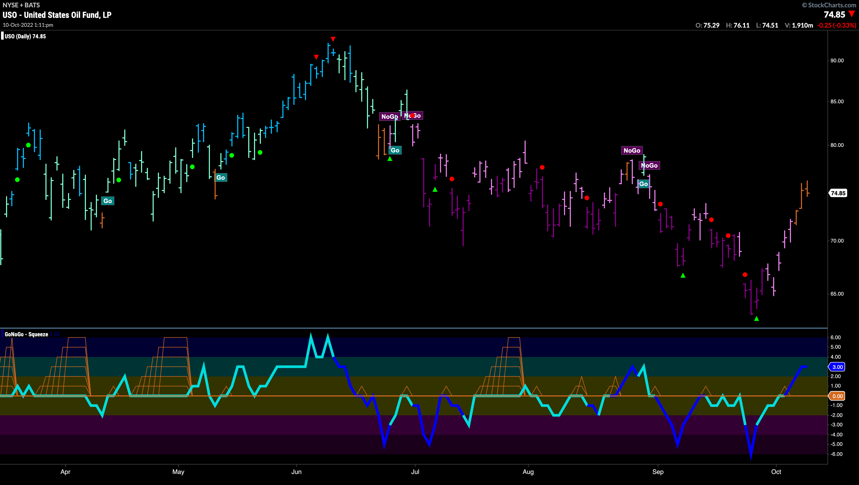Click the large 74.85 last price at top right
This screenshot has width=859, height=485.
[x=834, y=15]
